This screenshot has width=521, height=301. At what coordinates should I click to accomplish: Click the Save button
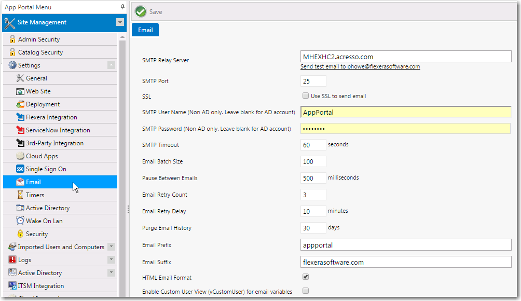click(x=152, y=11)
